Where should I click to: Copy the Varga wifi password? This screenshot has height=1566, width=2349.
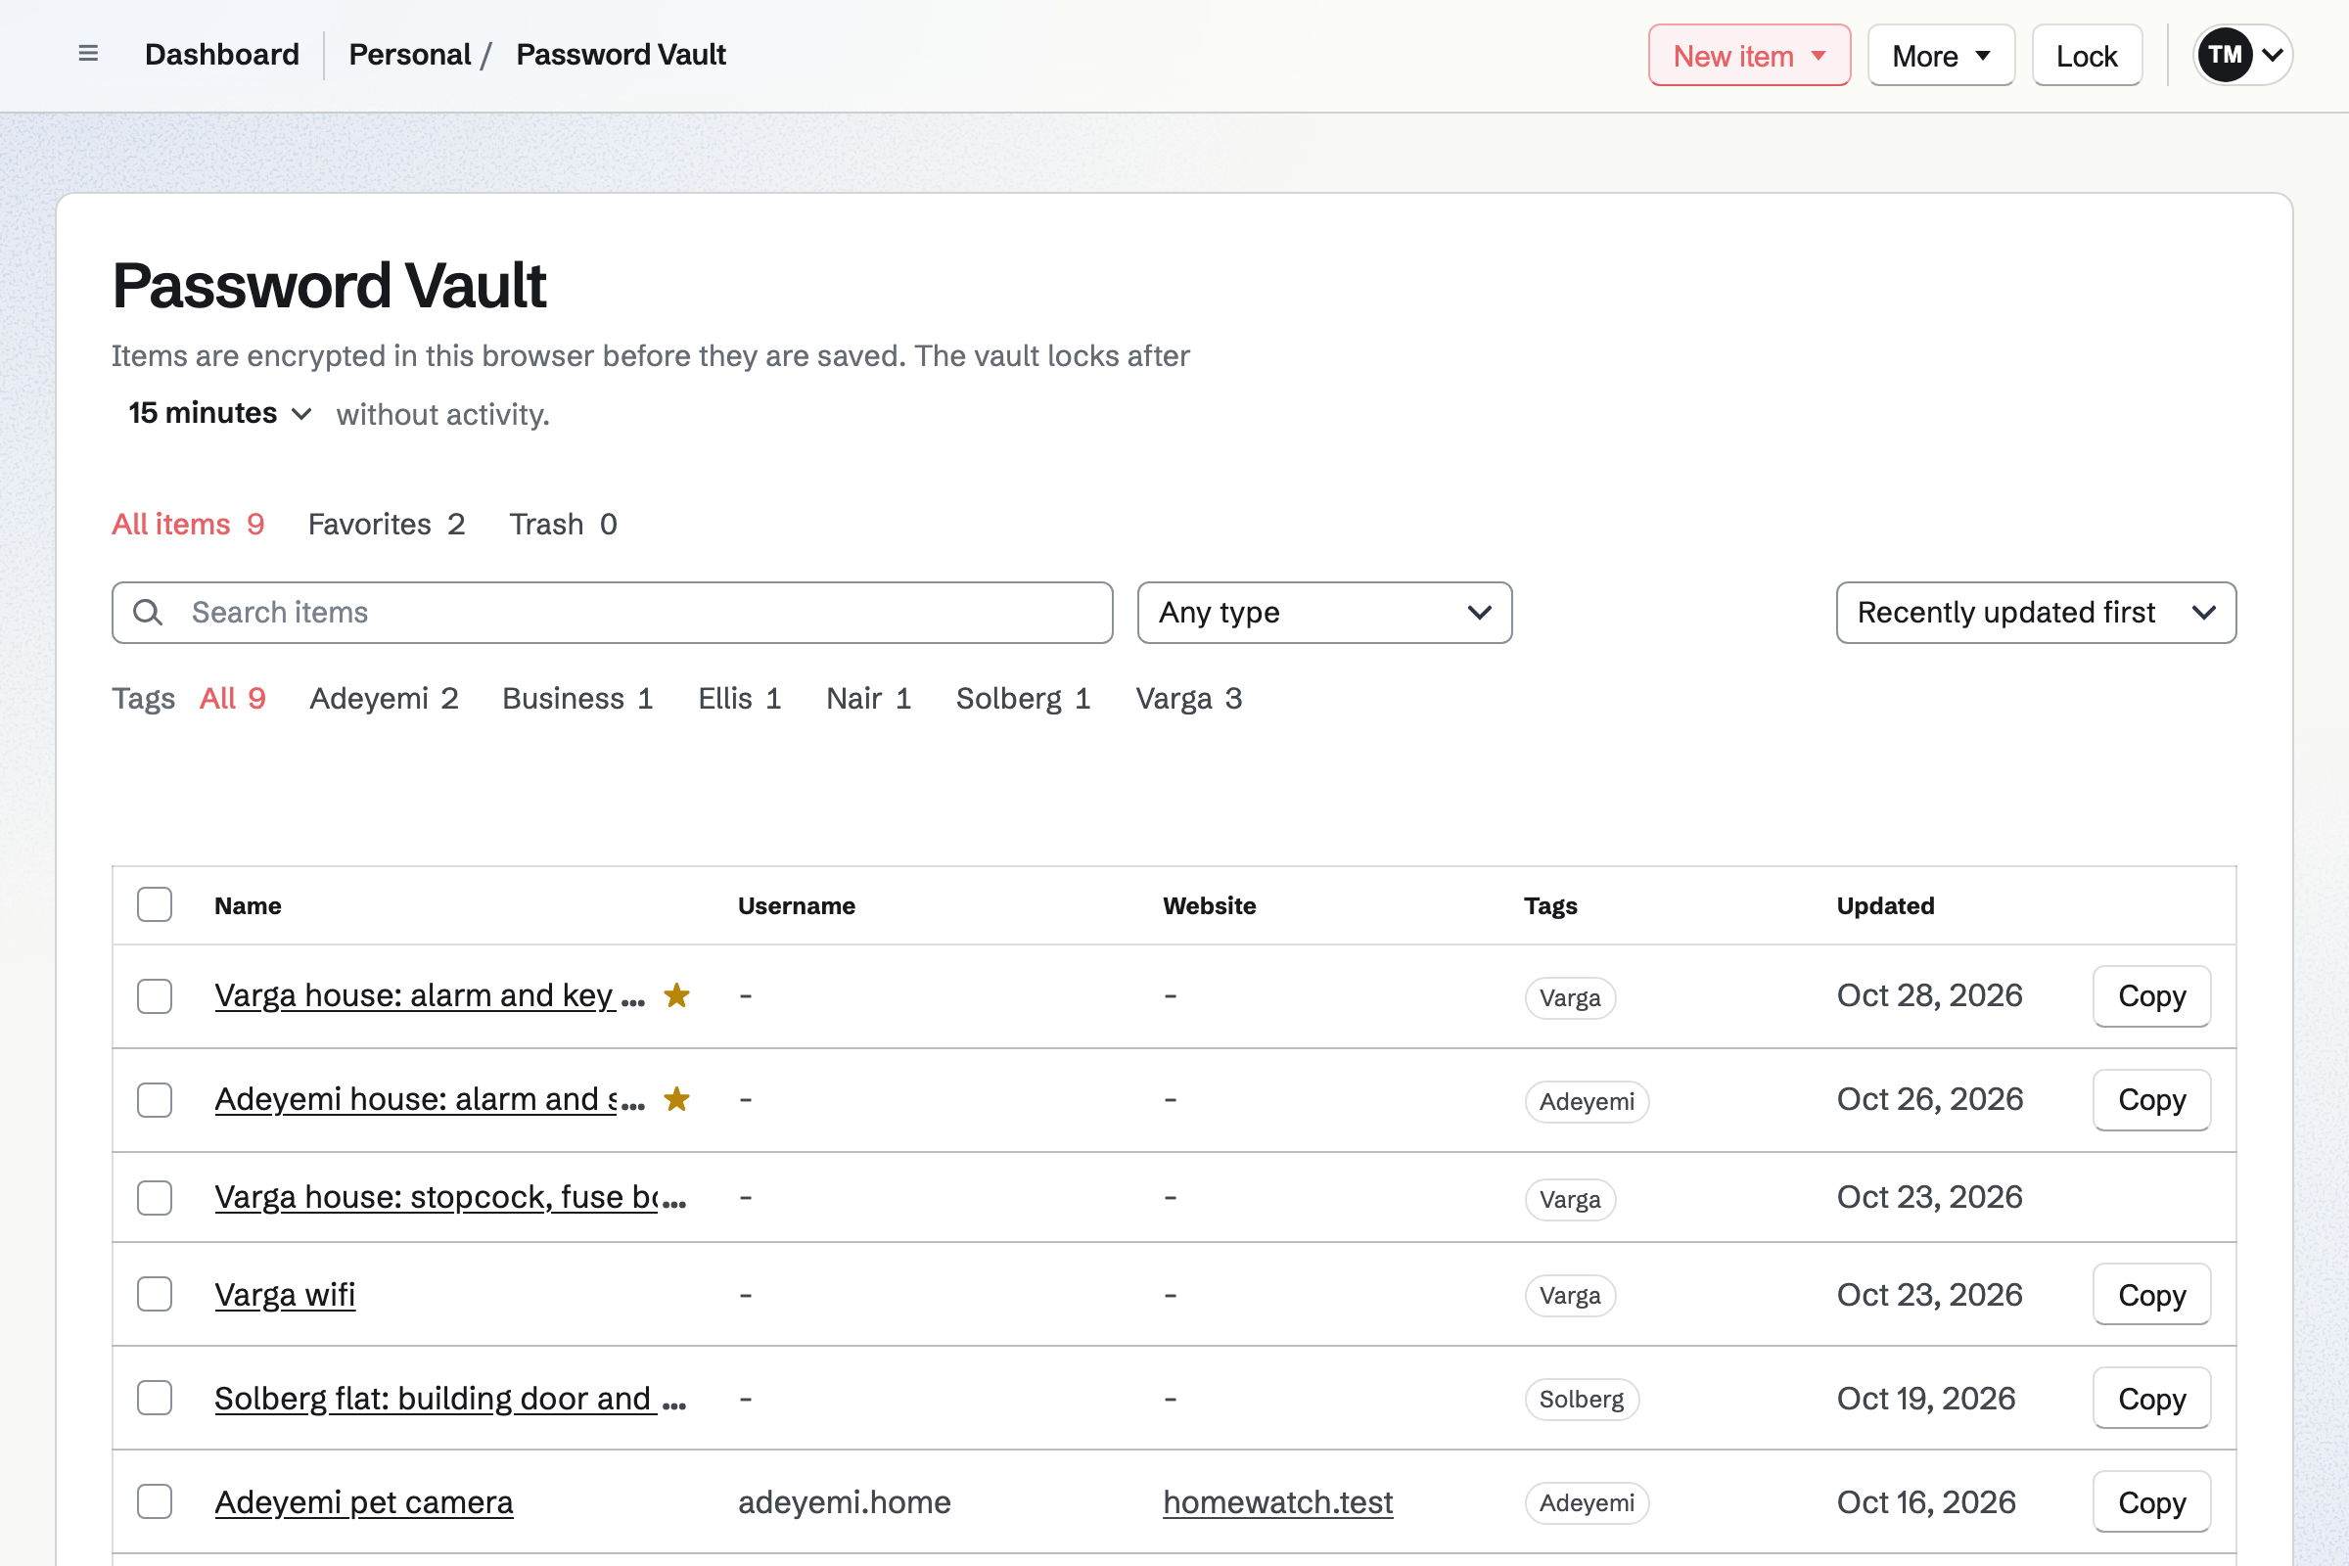[2151, 1294]
